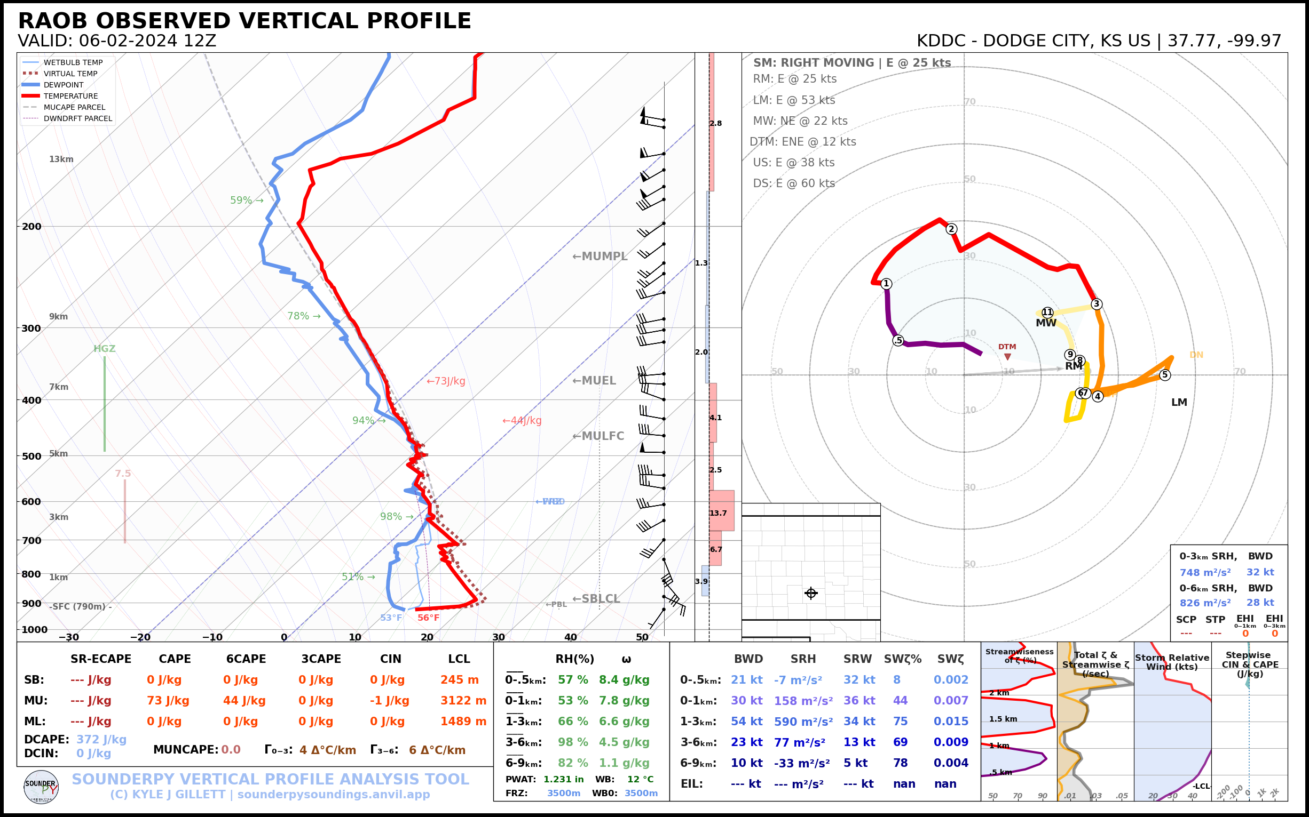Click the DEWPOINT legend entry

[x=64, y=85]
